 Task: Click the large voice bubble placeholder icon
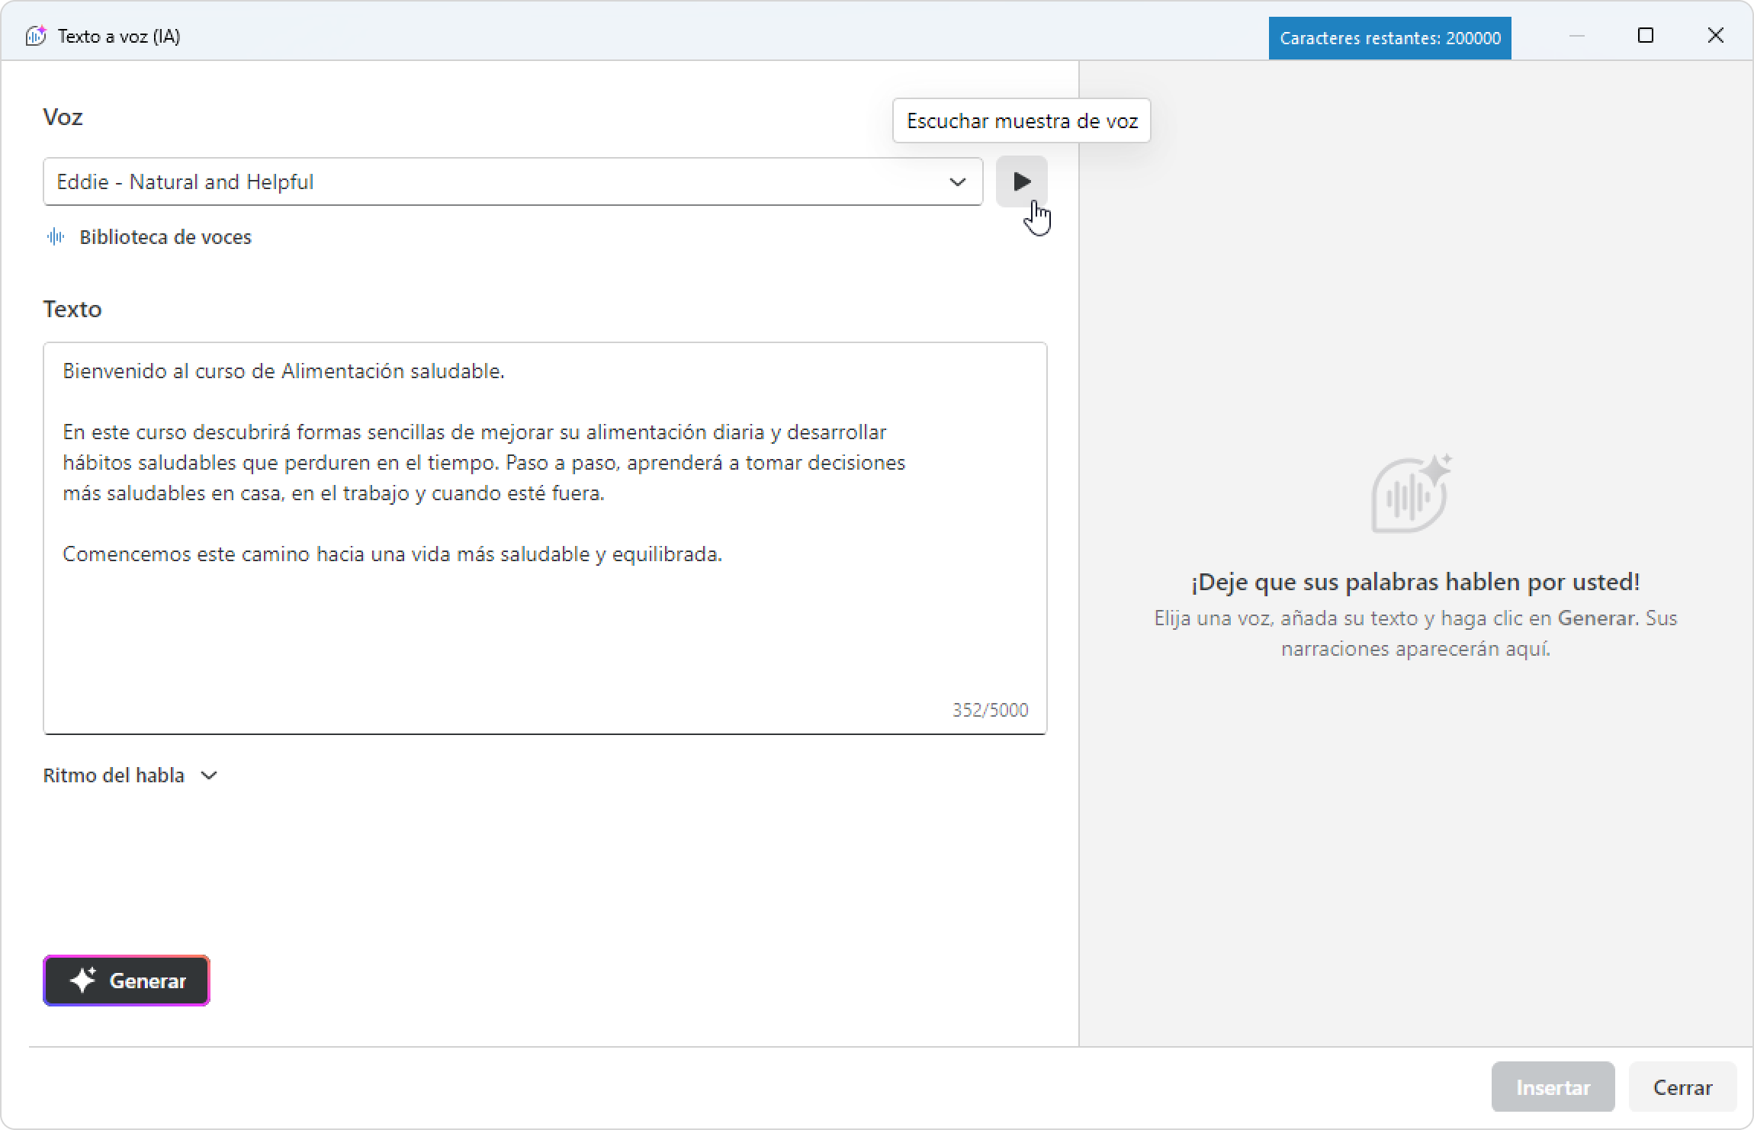pos(1412,493)
